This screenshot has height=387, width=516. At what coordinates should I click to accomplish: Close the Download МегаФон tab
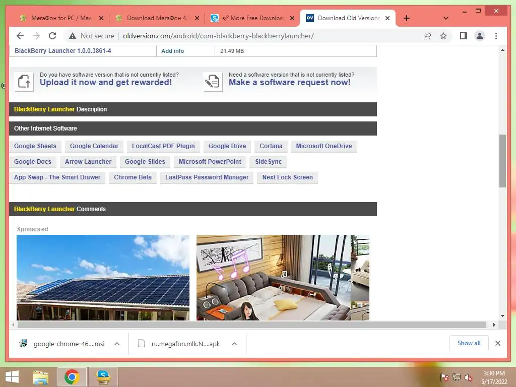[197, 19]
